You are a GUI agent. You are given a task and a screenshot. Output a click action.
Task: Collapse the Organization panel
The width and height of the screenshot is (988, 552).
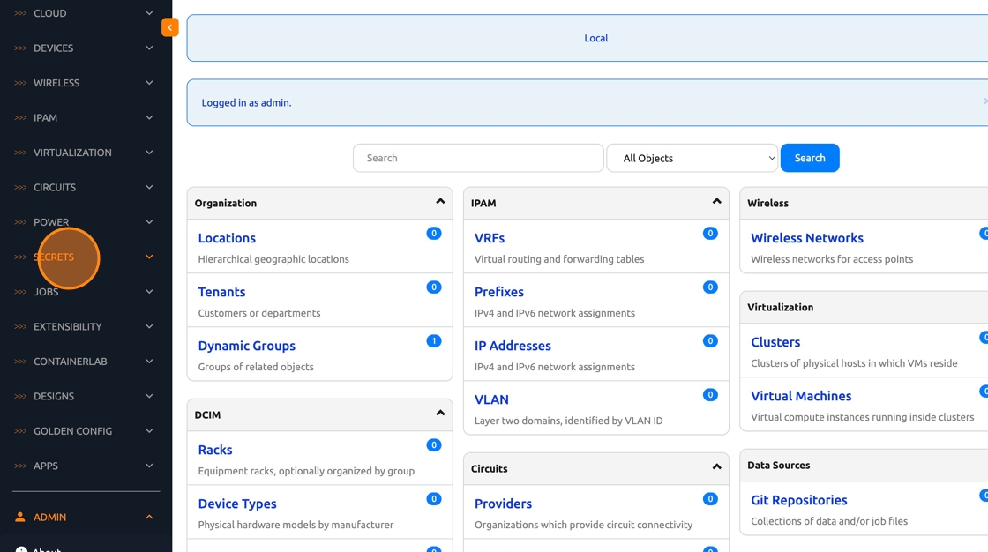[440, 202]
